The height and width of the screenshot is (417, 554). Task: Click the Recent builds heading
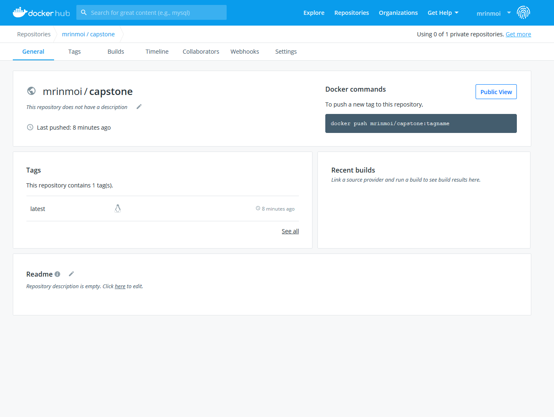(353, 170)
